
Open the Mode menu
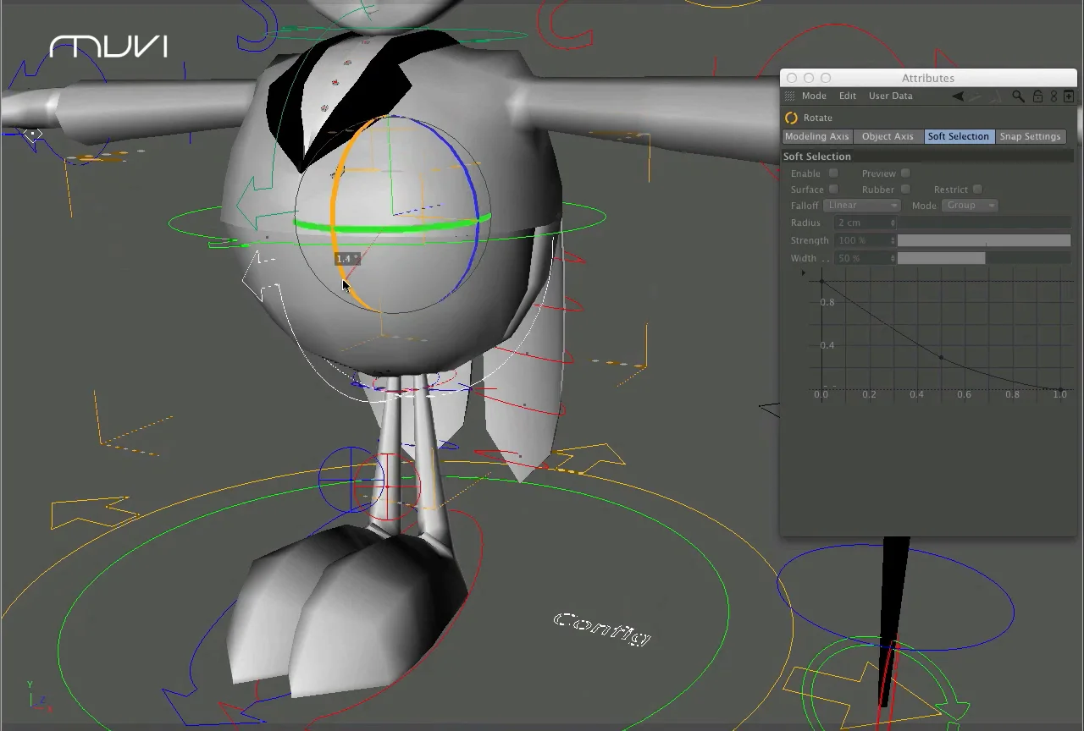coord(814,96)
